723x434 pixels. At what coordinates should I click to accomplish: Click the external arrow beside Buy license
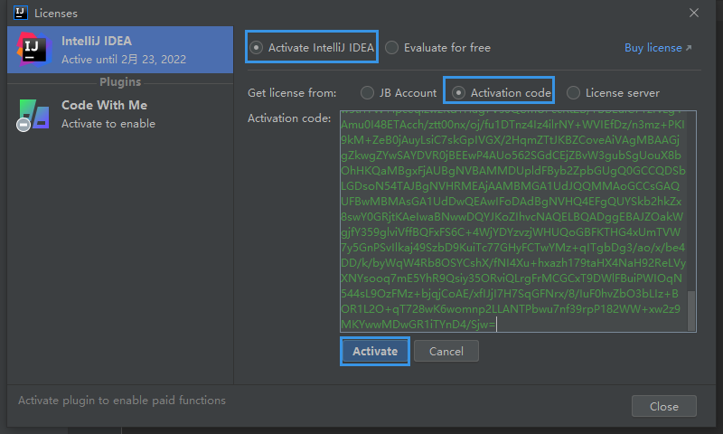pos(689,48)
